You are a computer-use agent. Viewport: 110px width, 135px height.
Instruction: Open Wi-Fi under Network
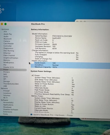click(x=5, y=98)
